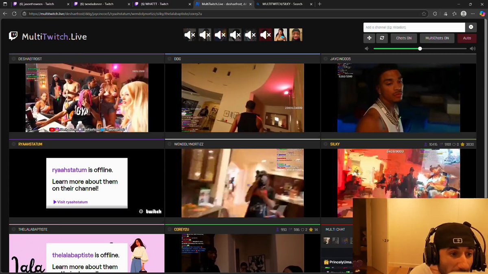The height and width of the screenshot is (274, 488).
Task: Click the circle icon beside DESHAEFROST title
Action: [x=13, y=59]
